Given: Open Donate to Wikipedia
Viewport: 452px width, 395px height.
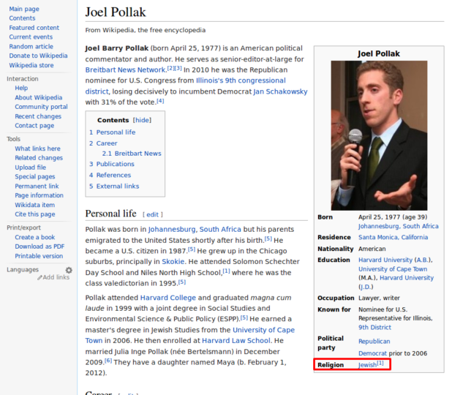Looking at the screenshot, I should (38, 56).
